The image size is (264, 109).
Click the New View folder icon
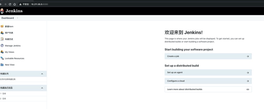[x=2, y=65]
